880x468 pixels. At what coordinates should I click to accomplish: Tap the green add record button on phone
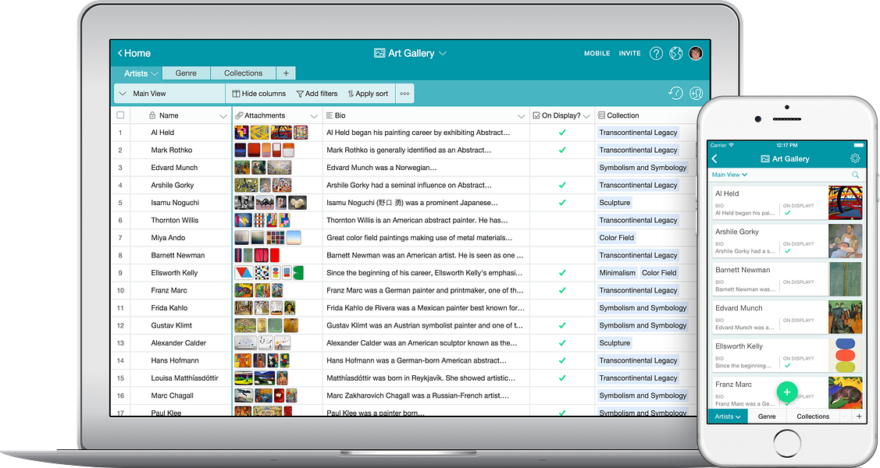coord(787,392)
